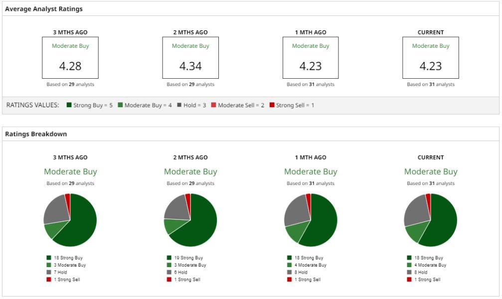Click the Strong Buy = 5 dark green swatch
This screenshot has width=502, height=299.
pyautogui.click(x=69, y=105)
